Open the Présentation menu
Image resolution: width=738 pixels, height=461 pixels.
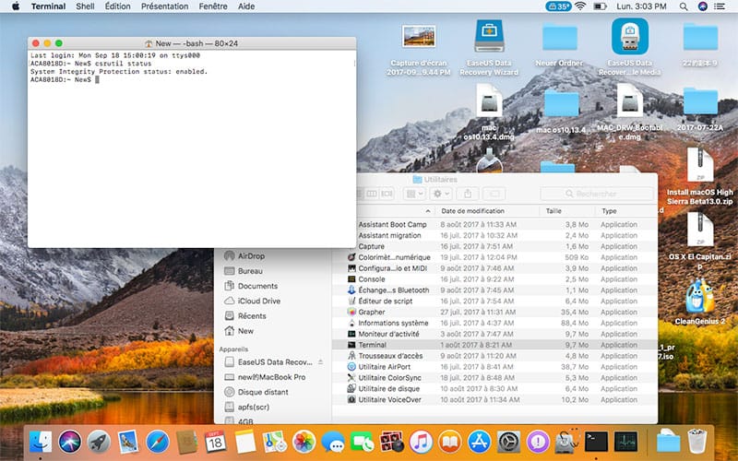[165, 6]
